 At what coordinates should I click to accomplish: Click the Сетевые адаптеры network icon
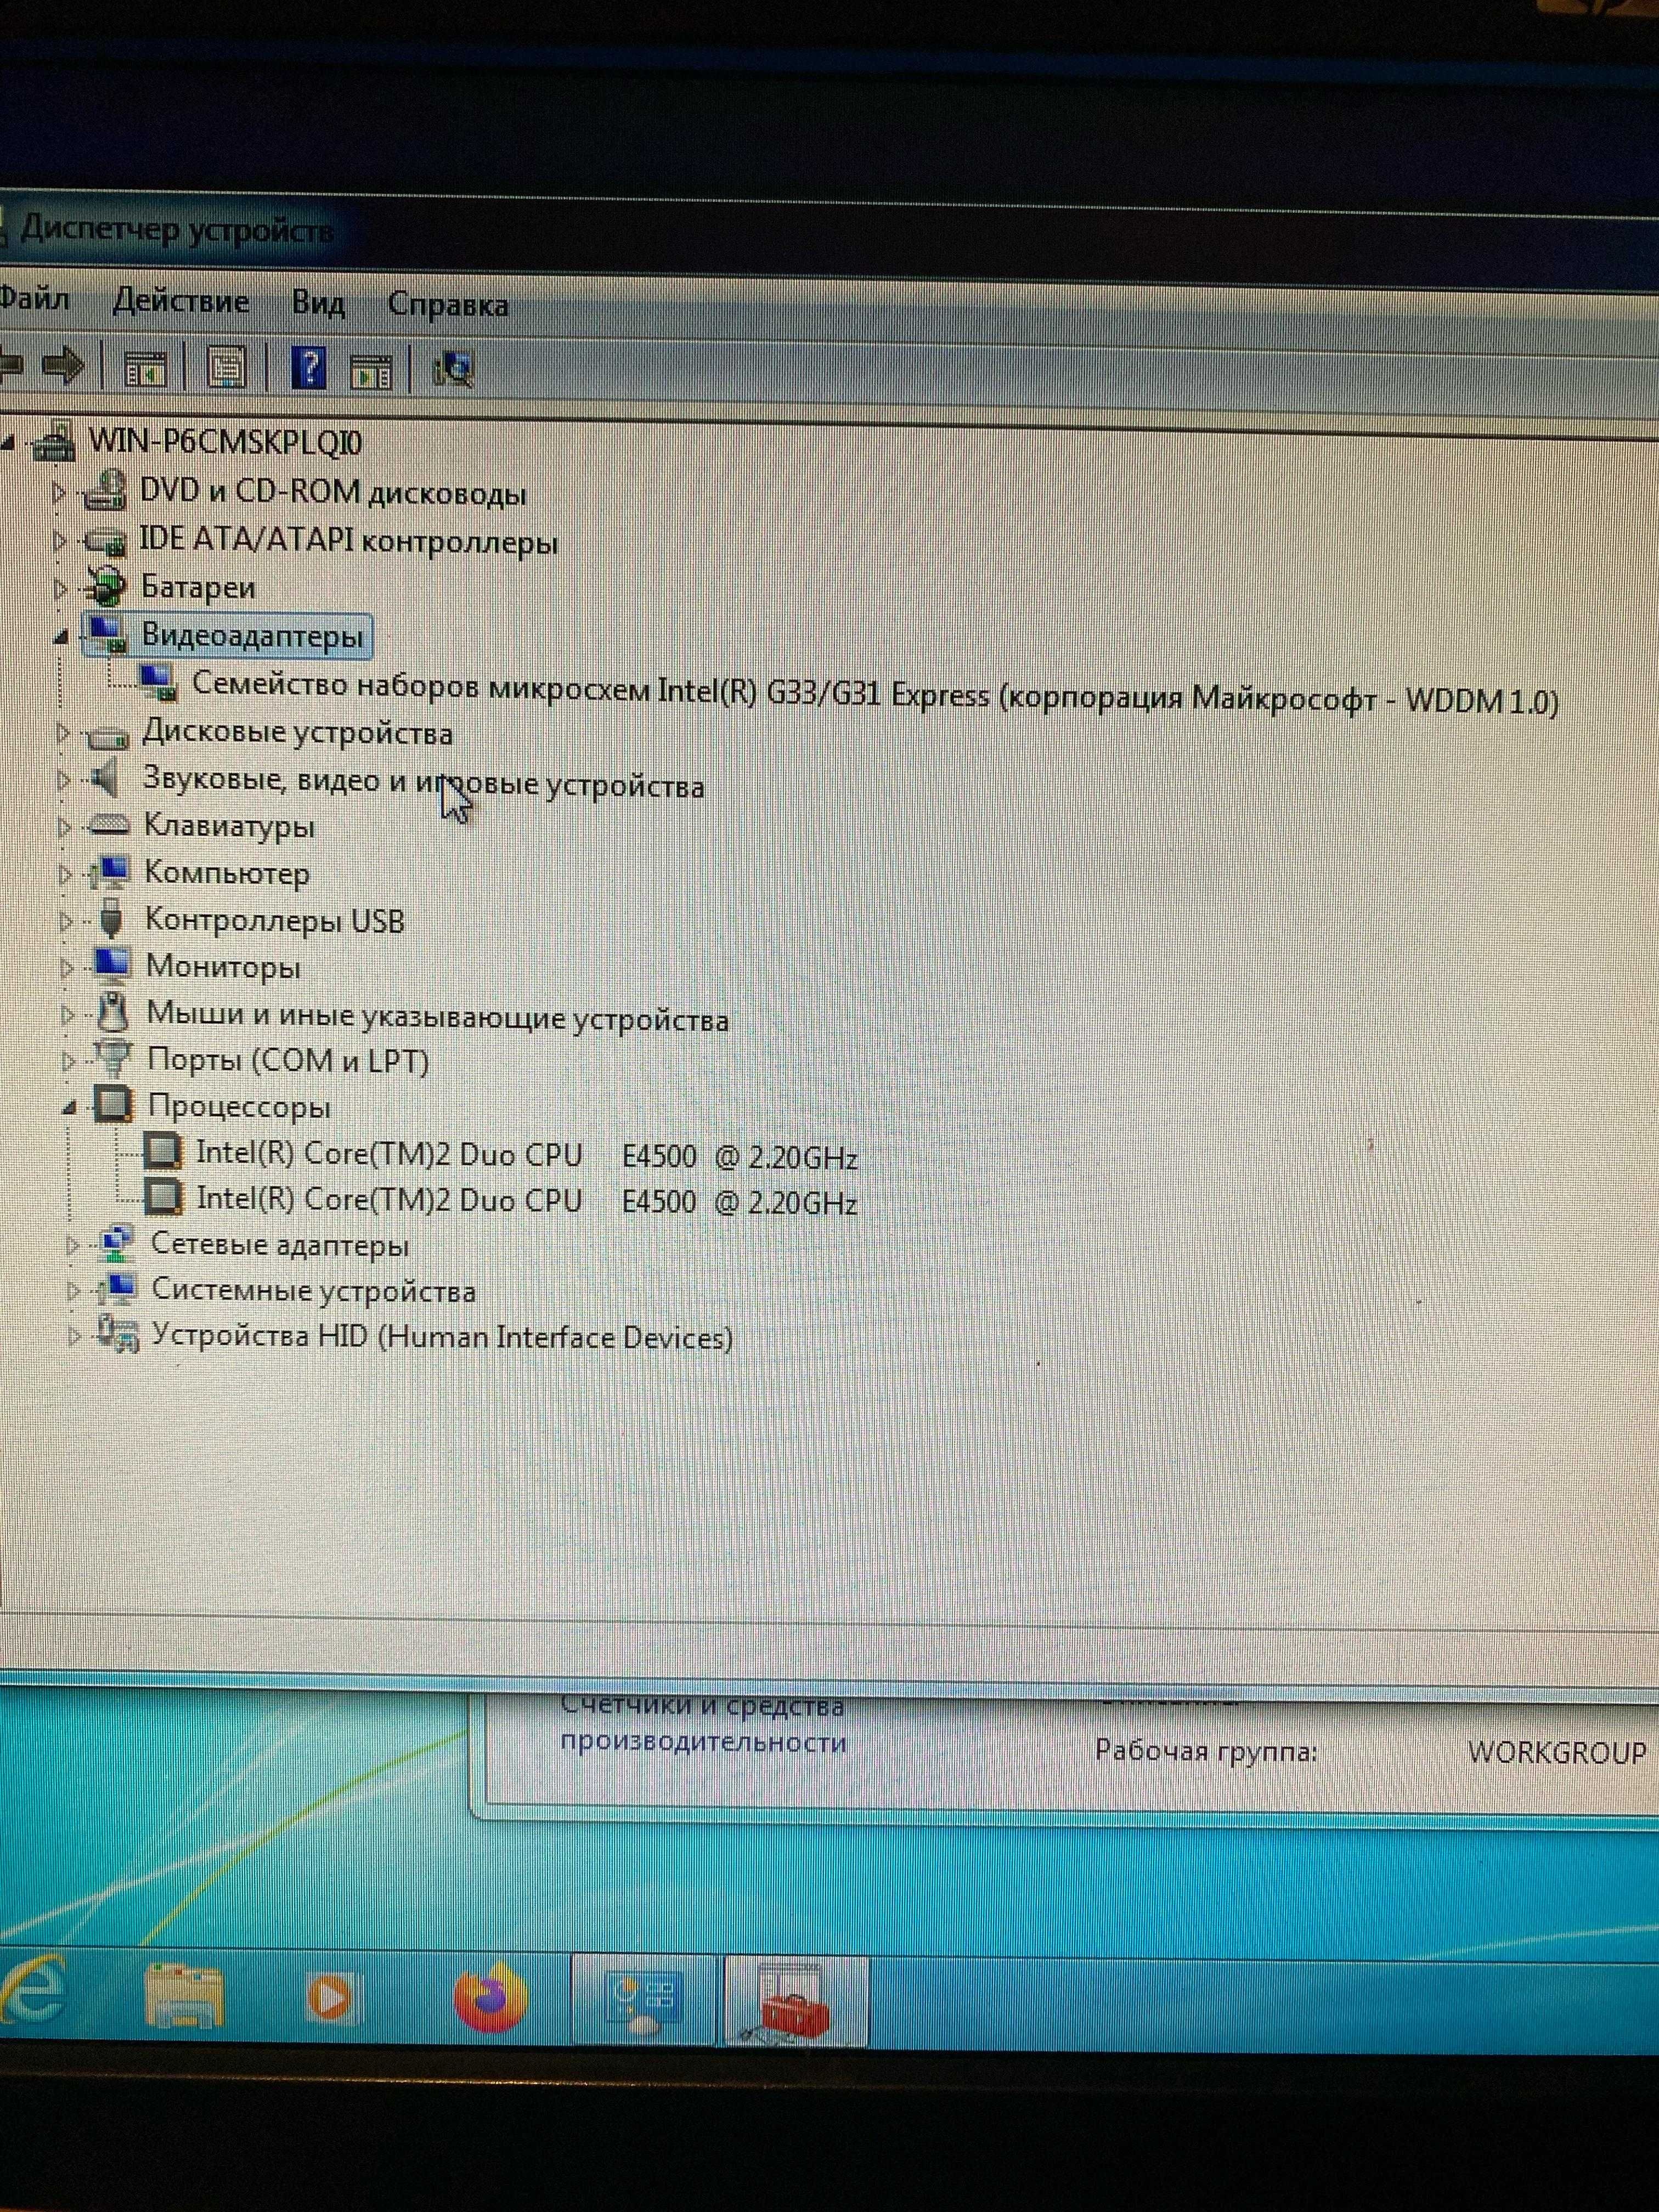116,1243
